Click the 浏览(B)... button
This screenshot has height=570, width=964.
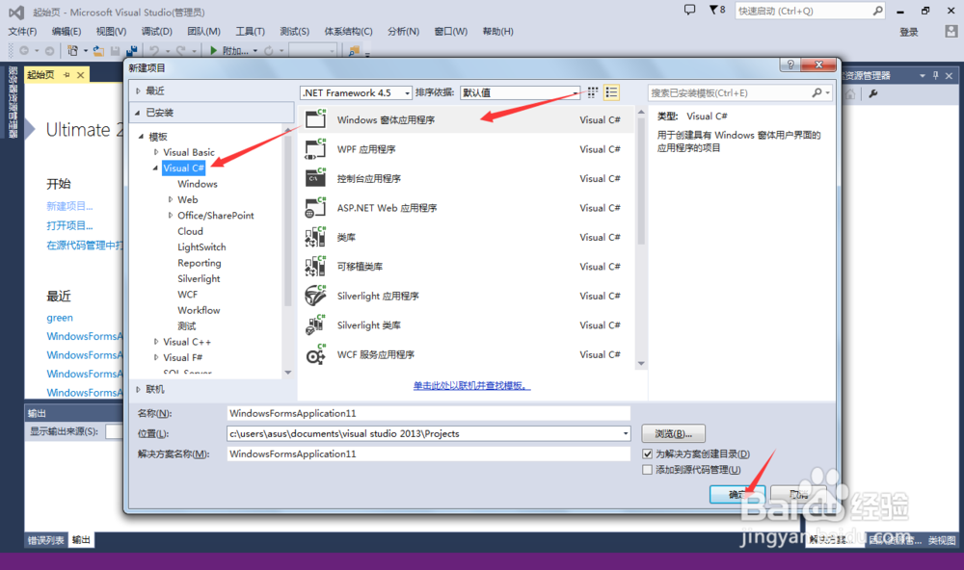[673, 433]
